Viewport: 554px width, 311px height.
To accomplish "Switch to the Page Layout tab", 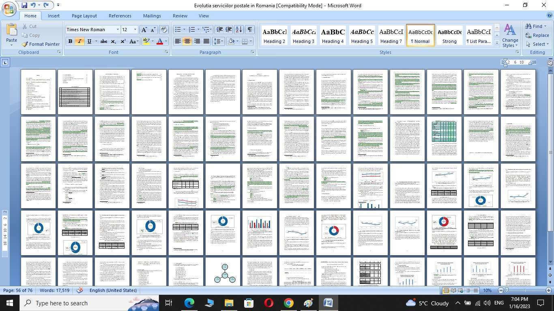I will coord(84,16).
